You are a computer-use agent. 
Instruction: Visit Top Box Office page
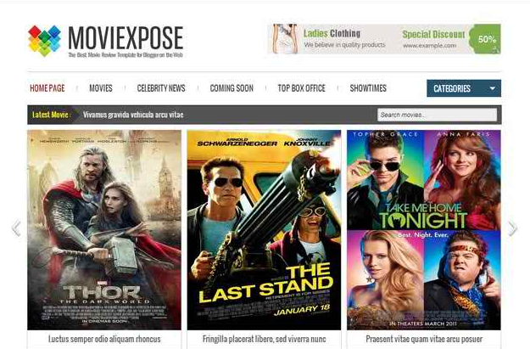[302, 88]
